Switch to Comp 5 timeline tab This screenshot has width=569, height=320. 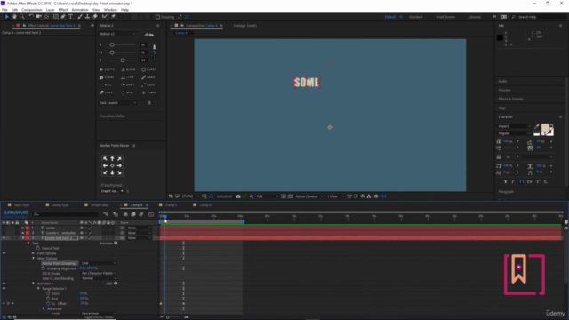click(x=171, y=205)
